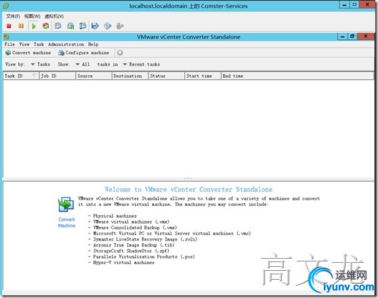378x298 pixels.
Task: Open the 视图(W) menu
Action: pyautogui.click(x=33, y=16)
